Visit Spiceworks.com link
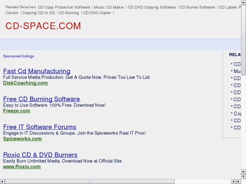 coord(22,139)
